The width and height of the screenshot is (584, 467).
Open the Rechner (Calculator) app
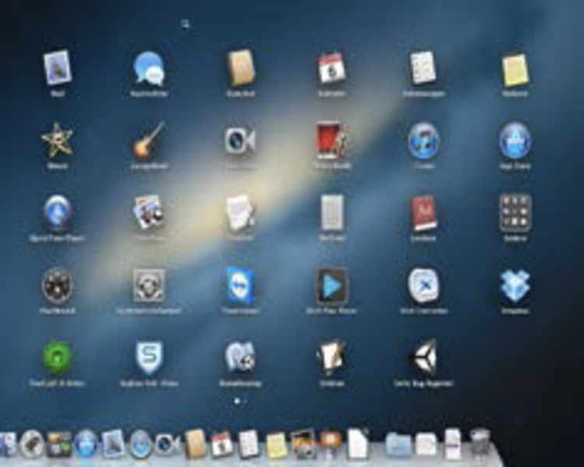click(x=331, y=212)
